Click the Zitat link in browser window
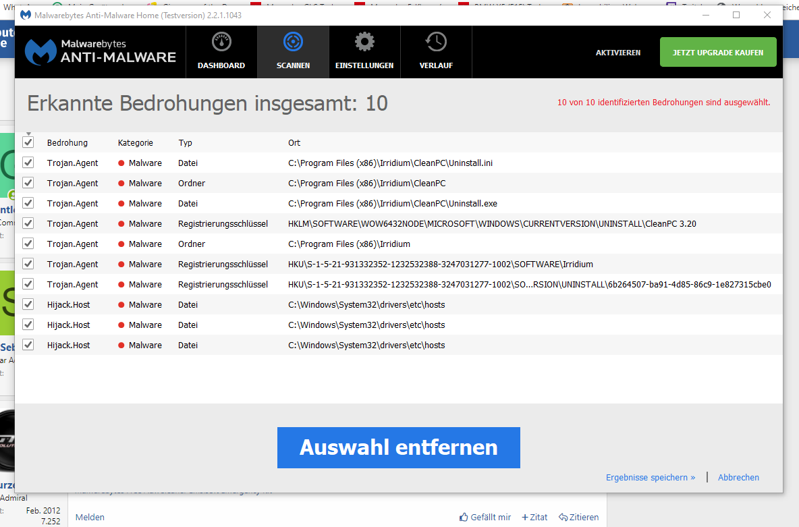The image size is (799, 527). [539, 517]
